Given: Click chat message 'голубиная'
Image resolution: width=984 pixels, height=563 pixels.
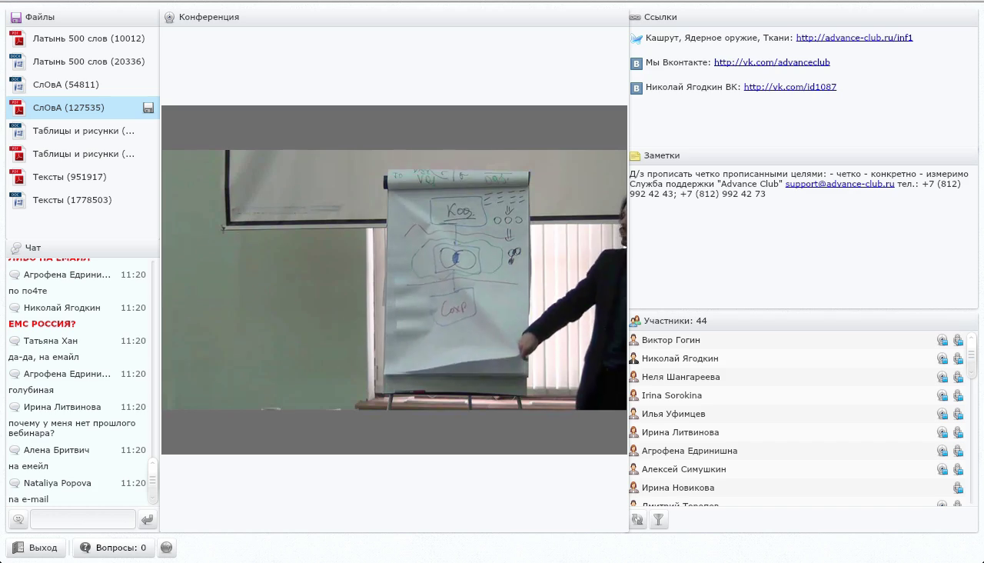Looking at the screenshot, I should click(x=31, y=390).
